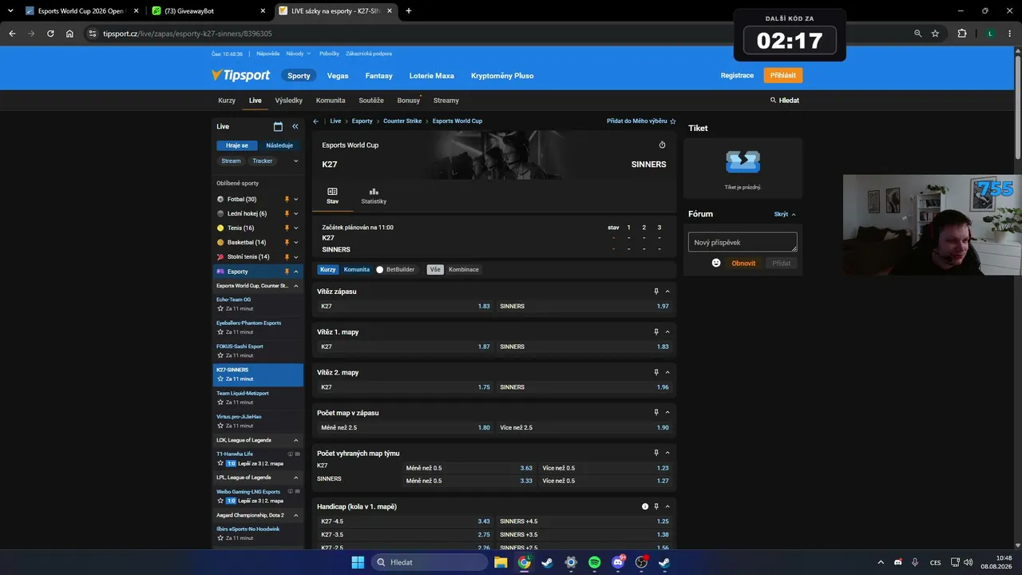Viewport: 1022px width, 575px height.
Task: Switch to the Statistiky tab
Action: 374,196
